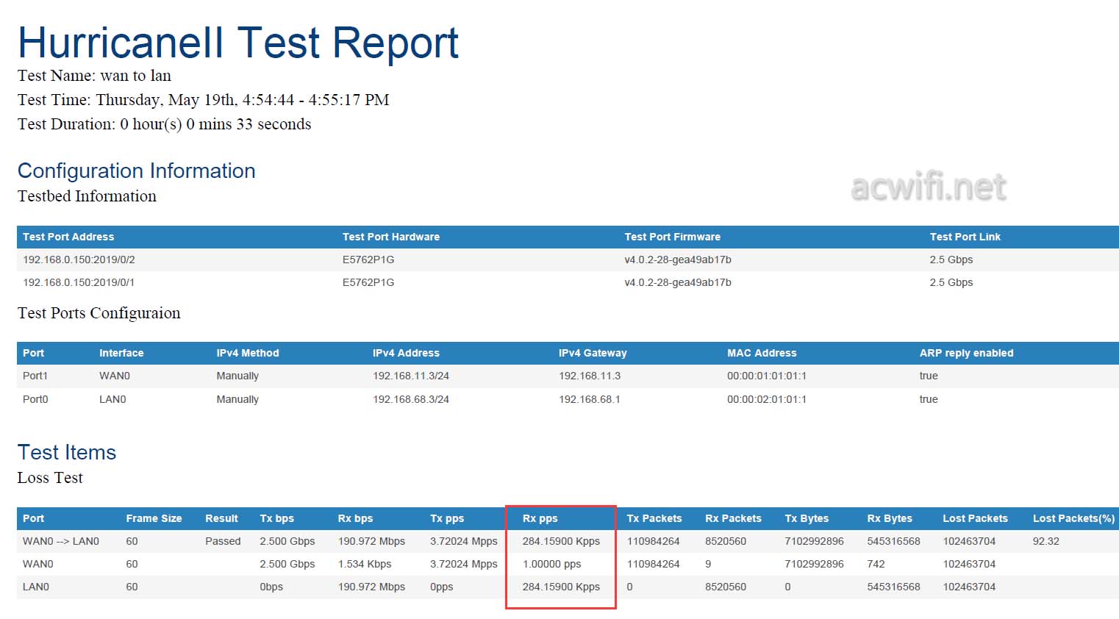Select the Port0 row cell
Image resolution: width=1119 pixels, height=619 pixels.
[35, 399]
